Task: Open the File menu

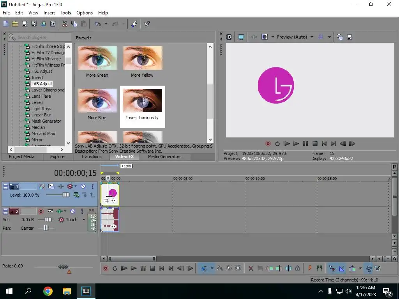Action: tap(6, 13)
